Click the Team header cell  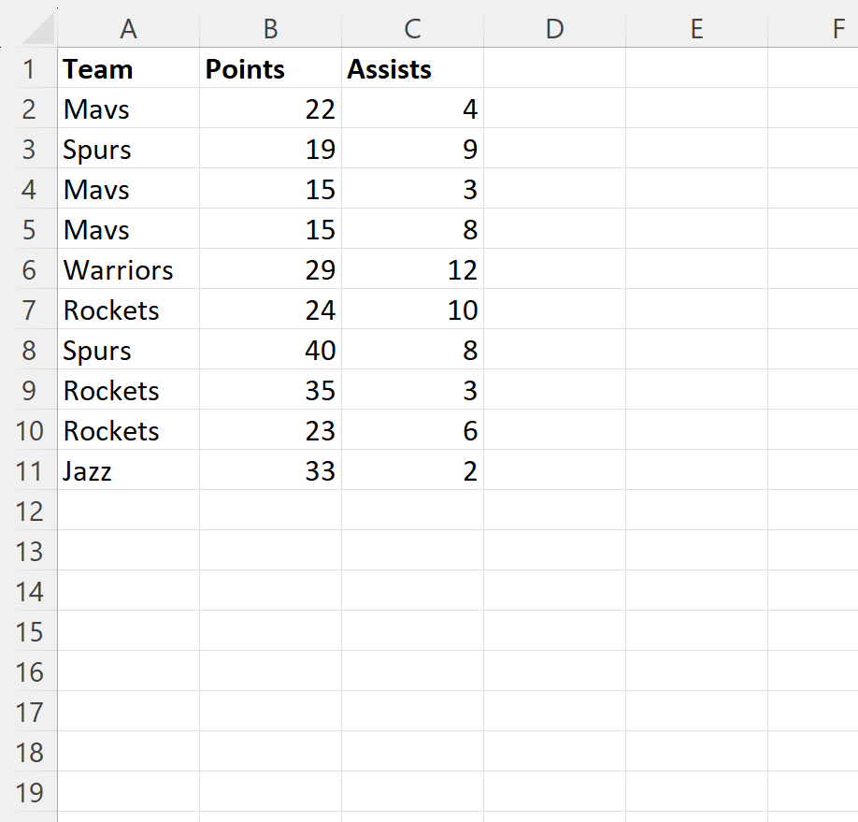click(x=128, y=69)
